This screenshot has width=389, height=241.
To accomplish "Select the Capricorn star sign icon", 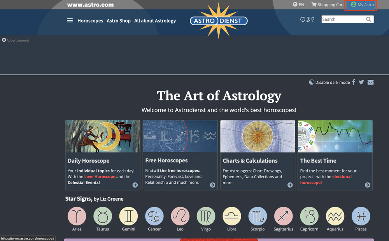I will point(309,216).
